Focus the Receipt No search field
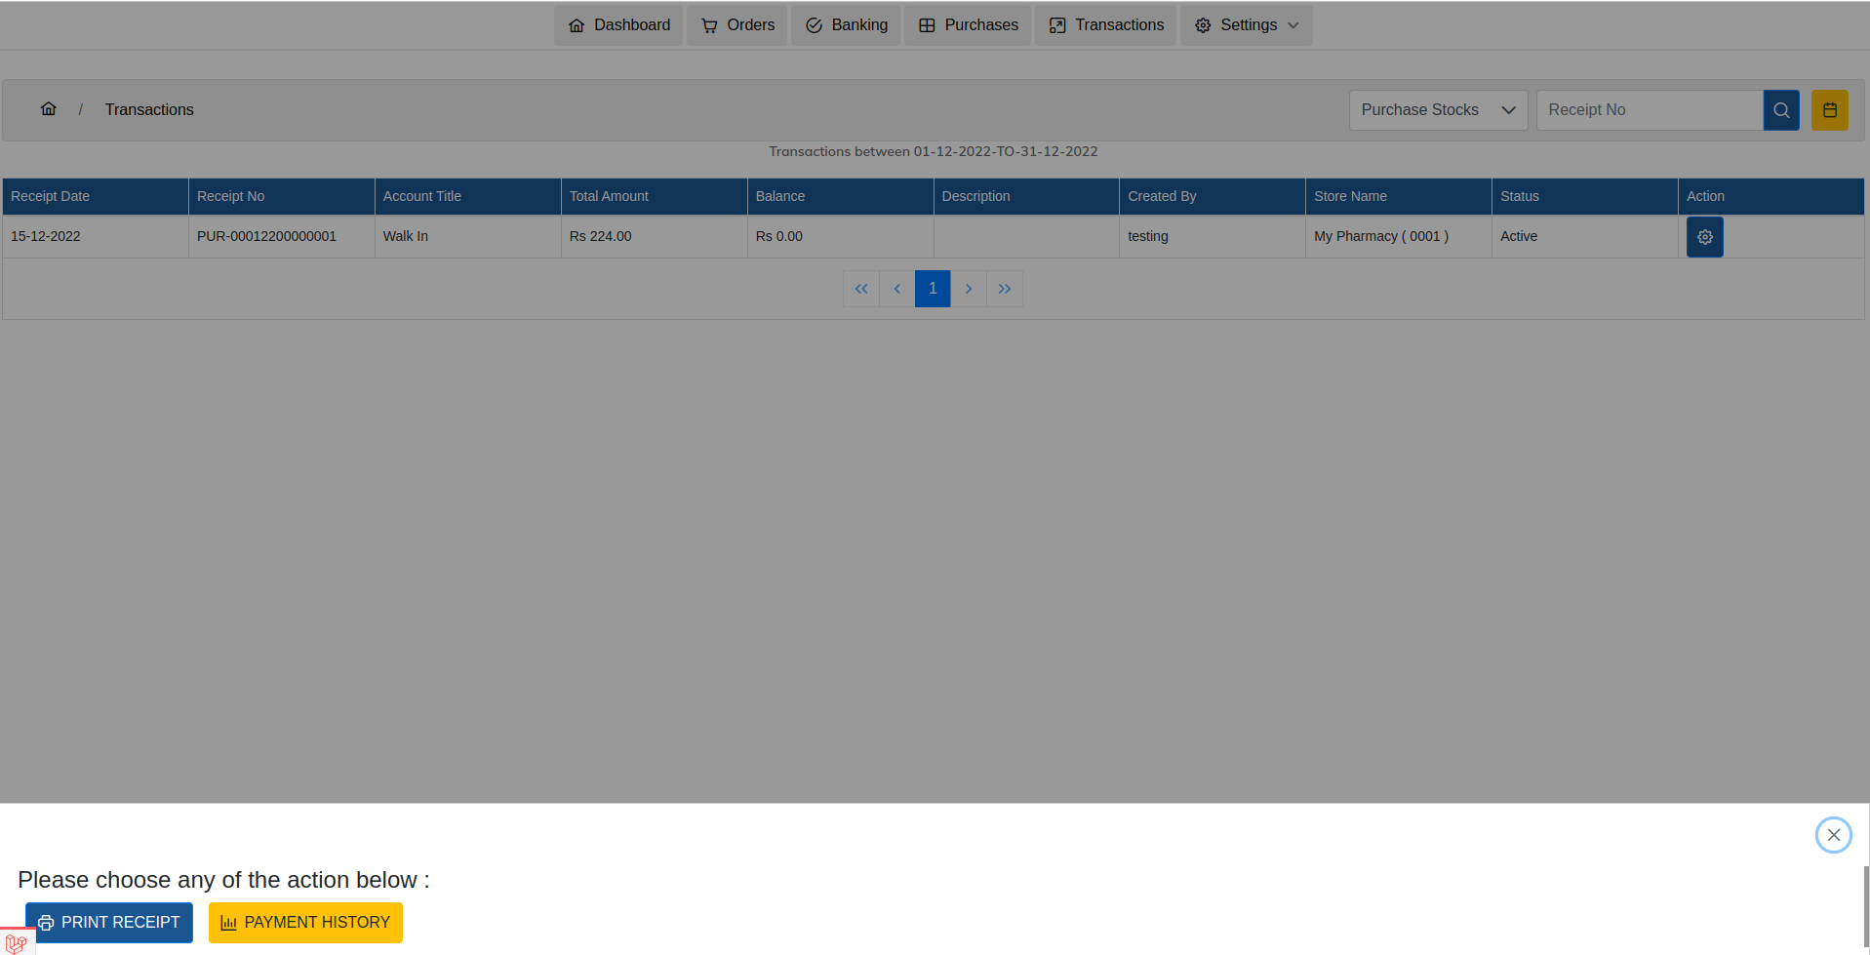Viewport: 1870px width, 955px height. (x=1649, y=110)
